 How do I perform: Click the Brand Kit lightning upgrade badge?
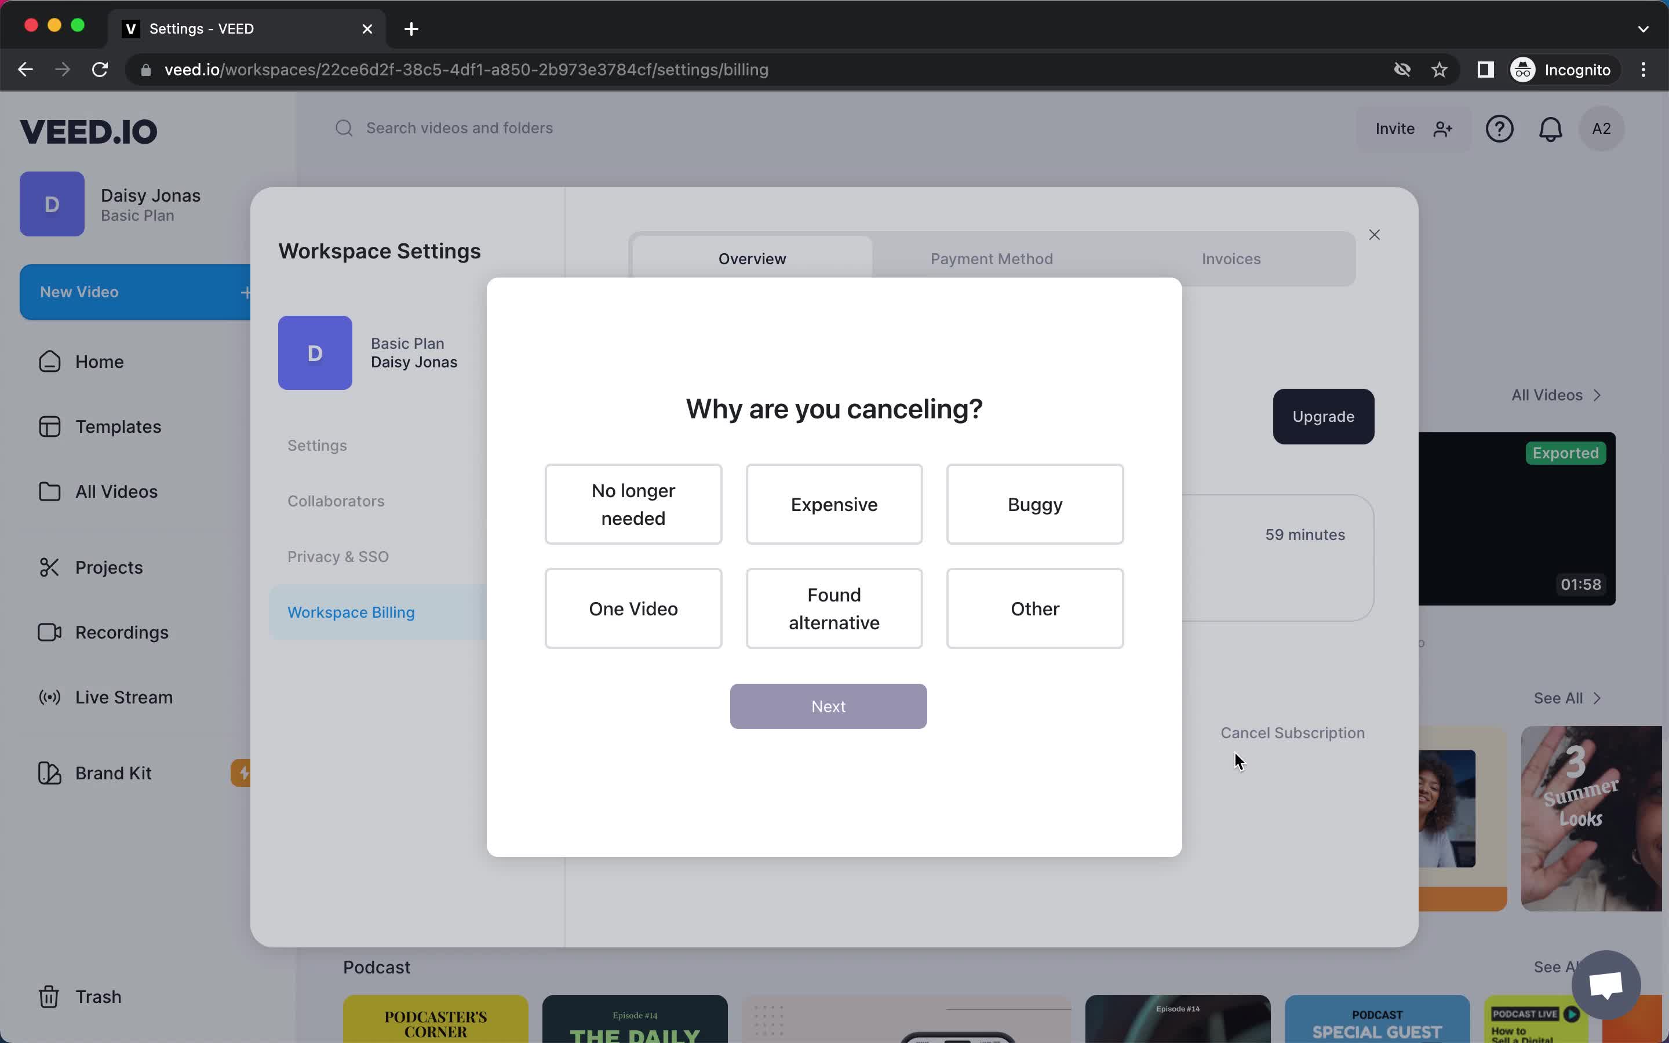[x=240, y=772]
